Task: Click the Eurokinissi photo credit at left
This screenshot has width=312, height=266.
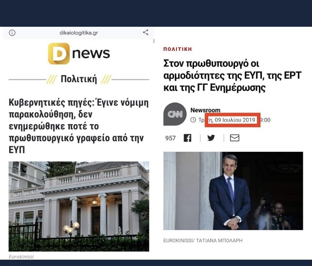Action: 21,257
